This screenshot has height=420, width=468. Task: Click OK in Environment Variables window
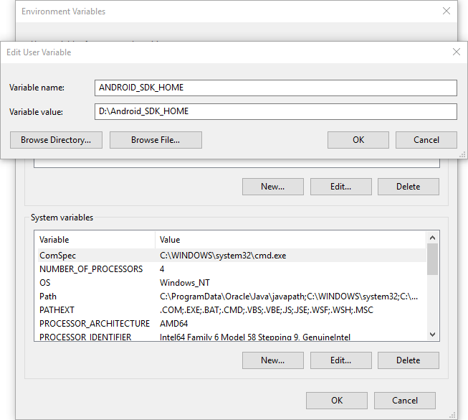tap(337, 401)
